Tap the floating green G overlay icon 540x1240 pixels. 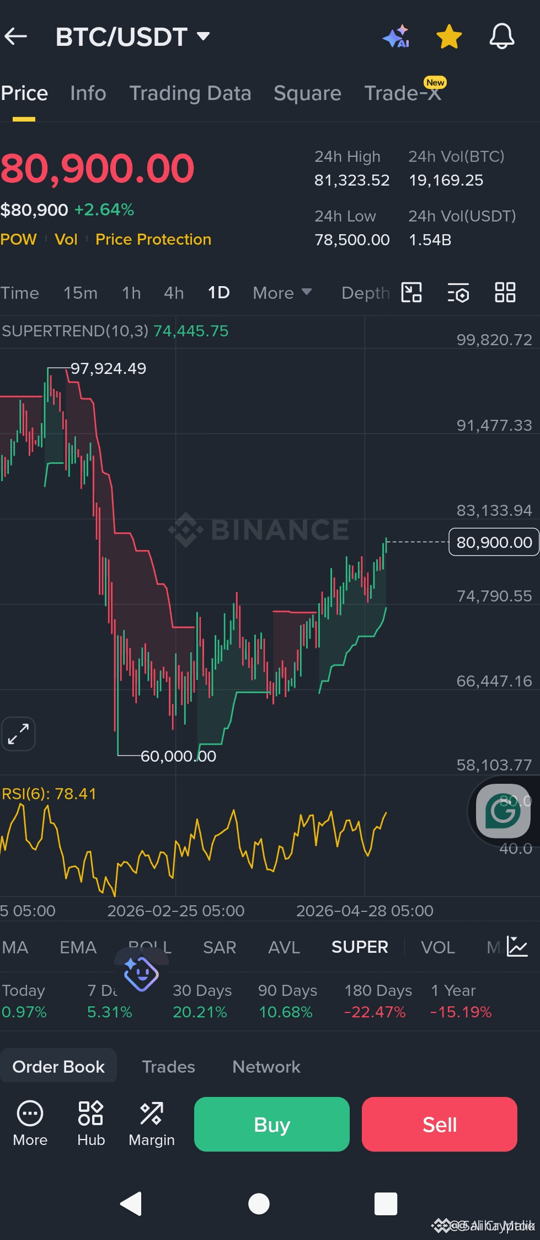pyautogui.click(x=503, y=810)
